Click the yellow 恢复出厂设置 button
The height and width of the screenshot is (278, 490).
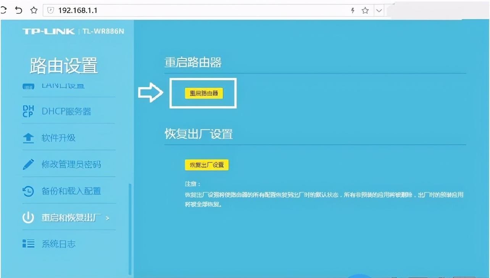click(206, 165)
